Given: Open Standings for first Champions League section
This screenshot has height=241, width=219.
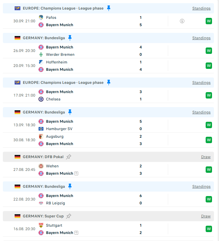Looking at the screenshot, I should [x=201, y=8].
